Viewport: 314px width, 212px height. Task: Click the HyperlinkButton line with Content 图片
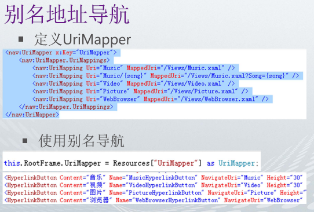[x=155, y=193]
